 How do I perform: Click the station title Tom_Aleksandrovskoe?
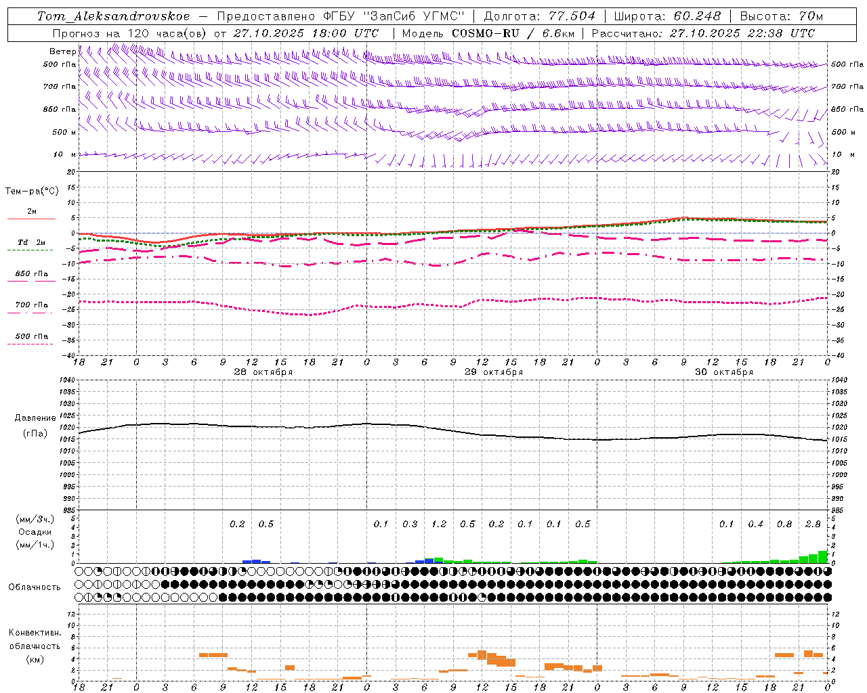[x=113, y=16]
